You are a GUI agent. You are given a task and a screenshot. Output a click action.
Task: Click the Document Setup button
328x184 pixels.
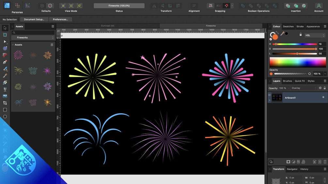[34, 20]
